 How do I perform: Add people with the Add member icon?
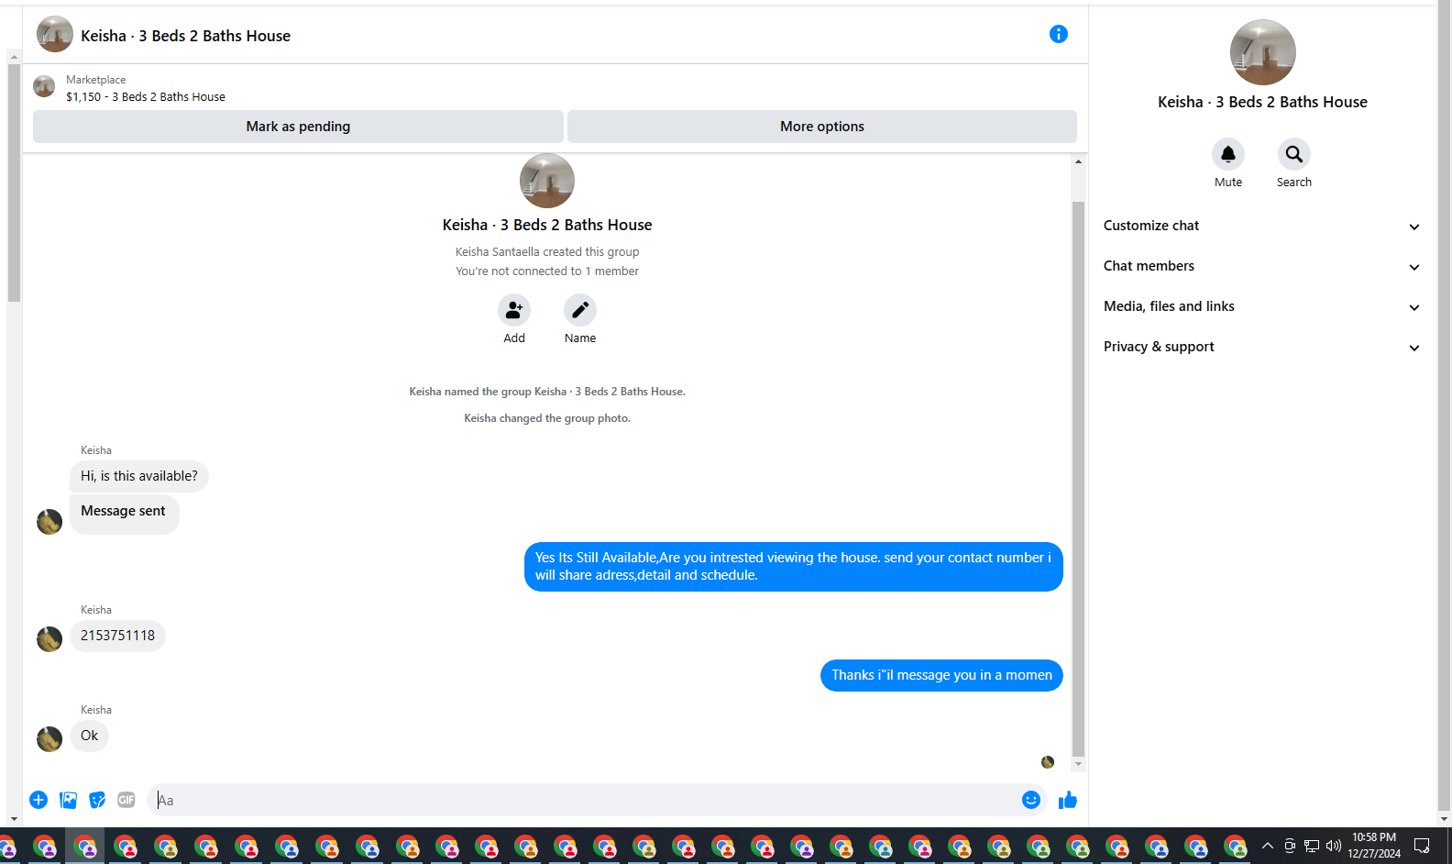click(514, 311)
